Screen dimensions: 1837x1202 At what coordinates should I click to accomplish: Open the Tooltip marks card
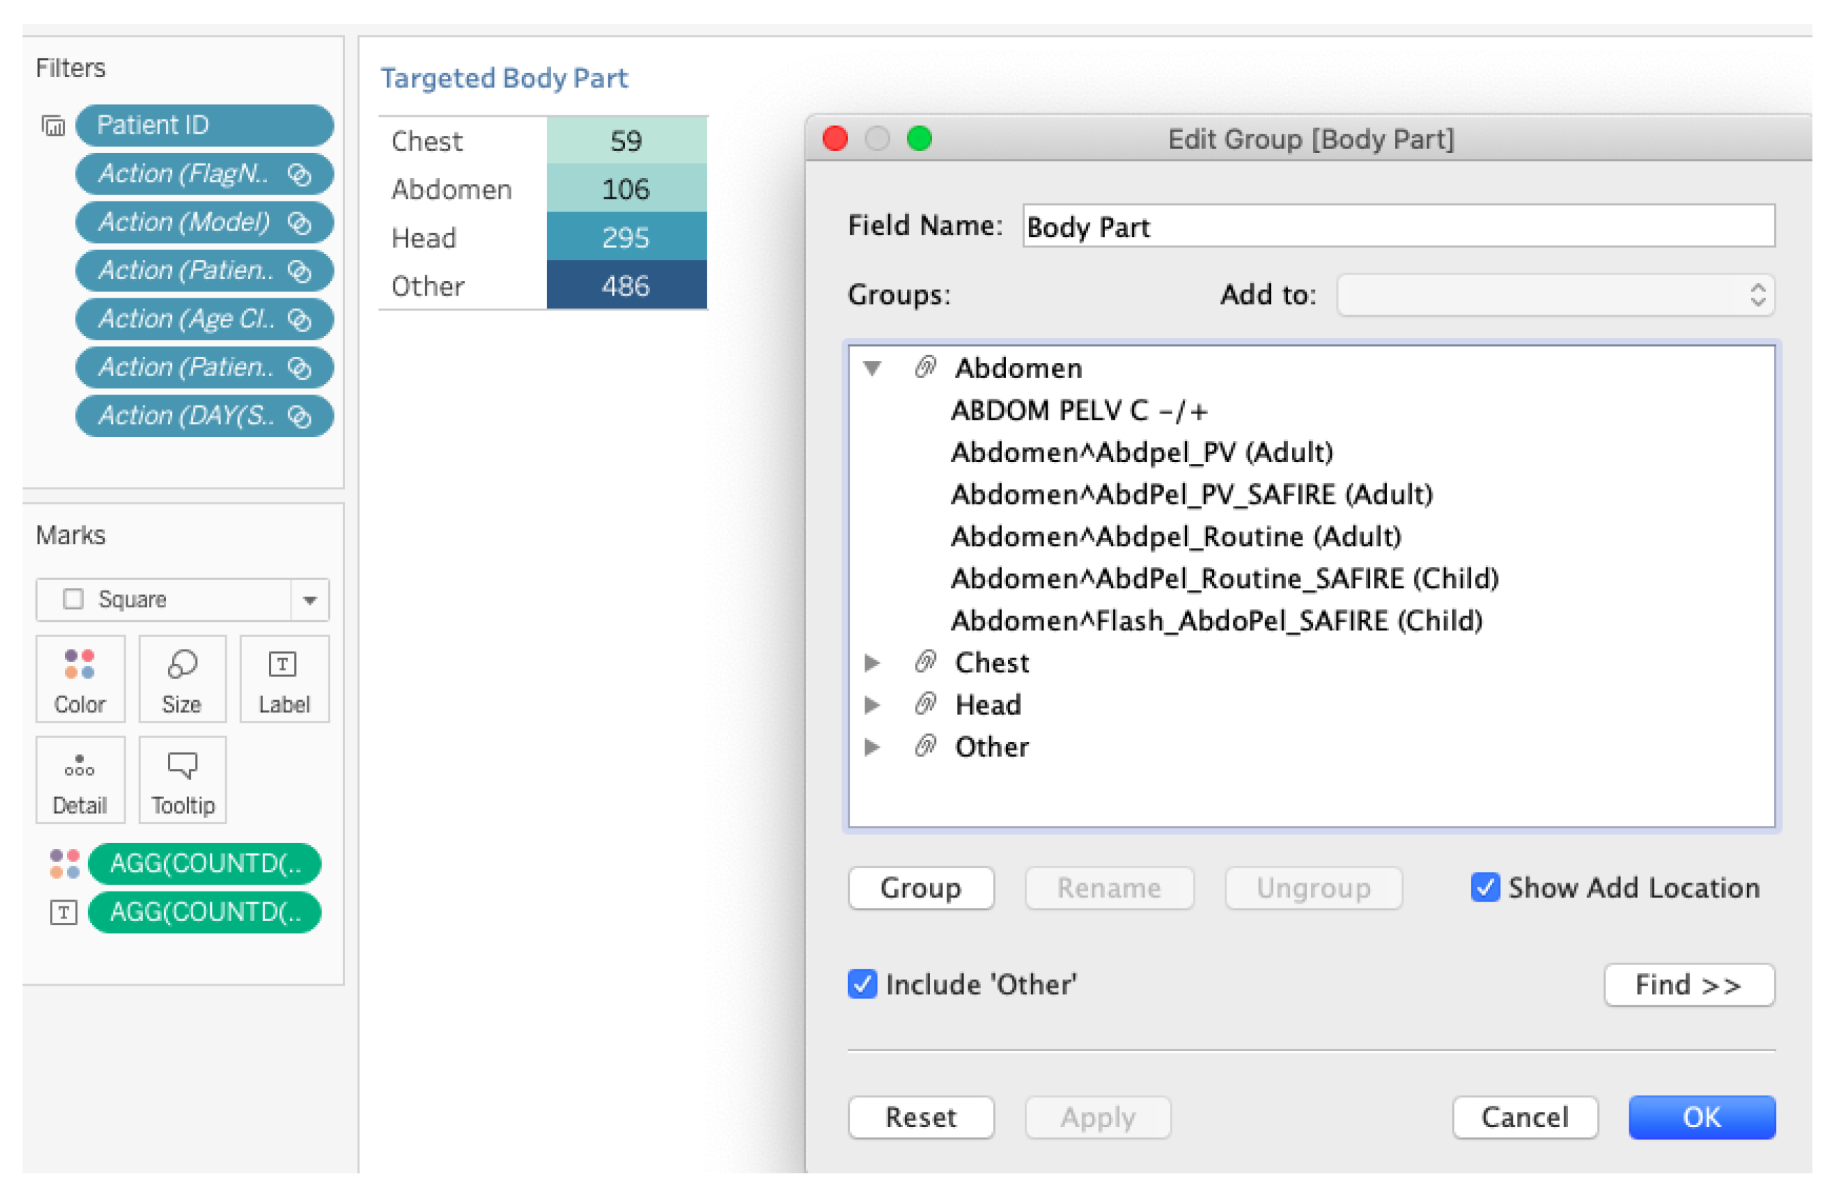[x=182, y=781]
